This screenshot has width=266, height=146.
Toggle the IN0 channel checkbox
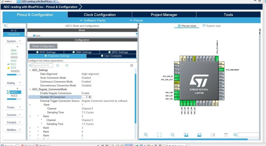(x=34, y=36)
